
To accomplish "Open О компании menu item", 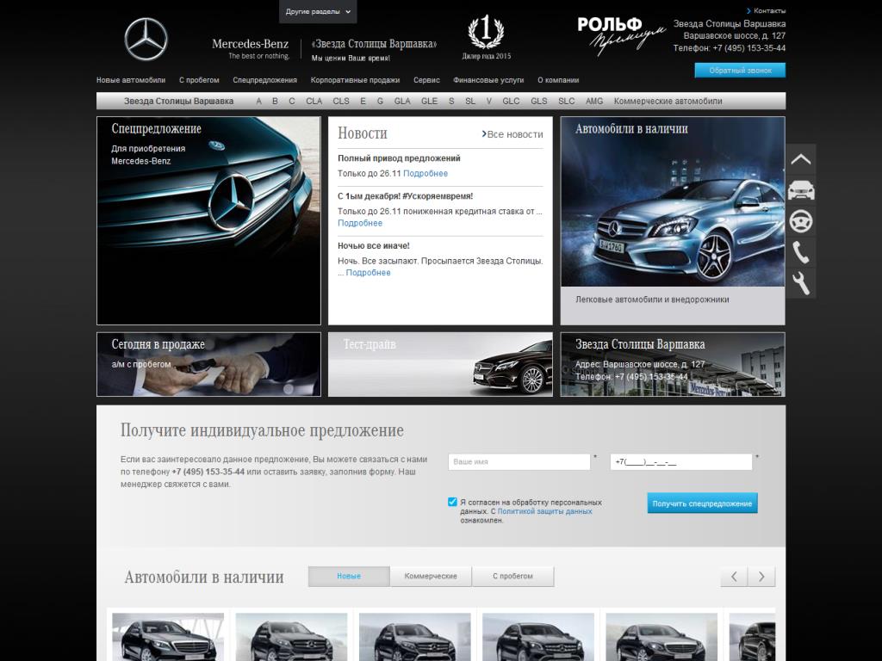I will (x=558, y=80).
